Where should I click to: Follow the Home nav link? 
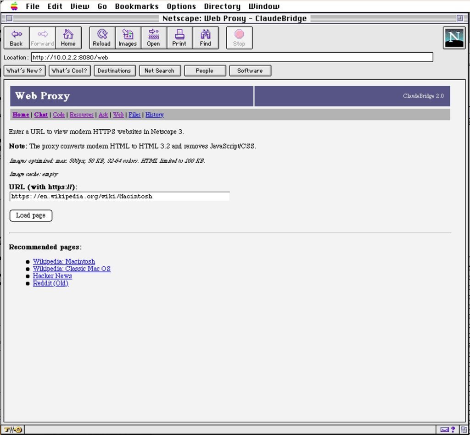coord(21,115)
